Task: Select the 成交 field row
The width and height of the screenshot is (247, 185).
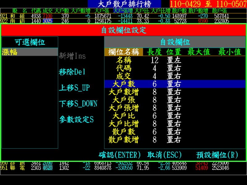Action: pos(125,75)
